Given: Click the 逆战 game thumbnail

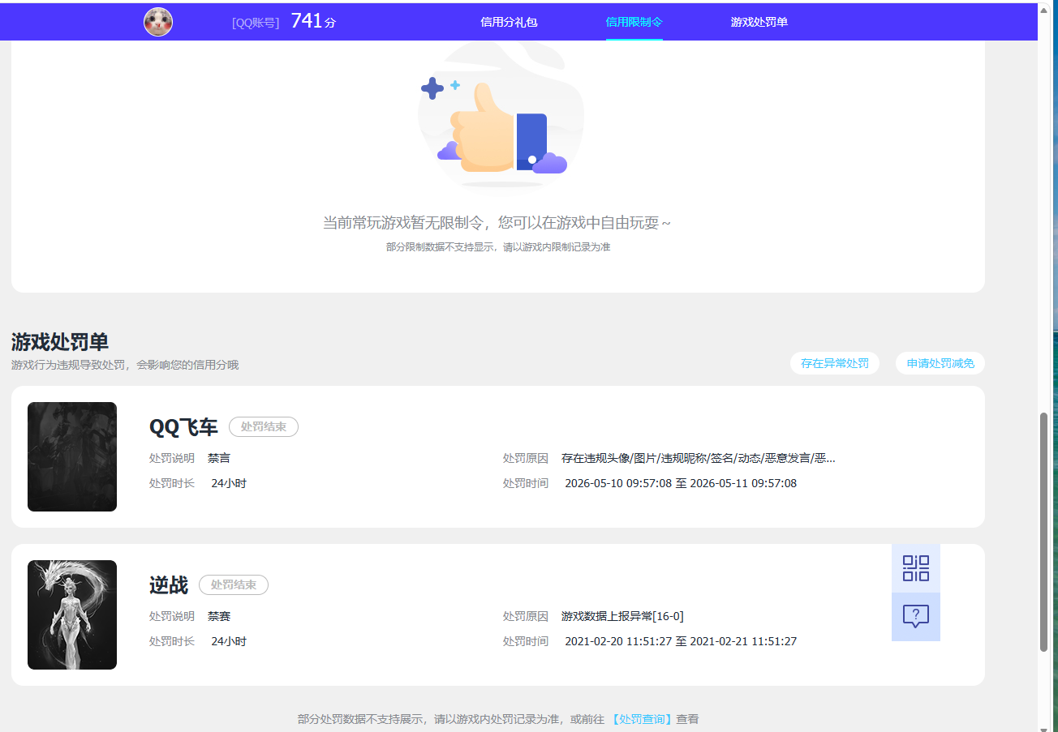Looking at the screenshot, I should click(72, 614).
